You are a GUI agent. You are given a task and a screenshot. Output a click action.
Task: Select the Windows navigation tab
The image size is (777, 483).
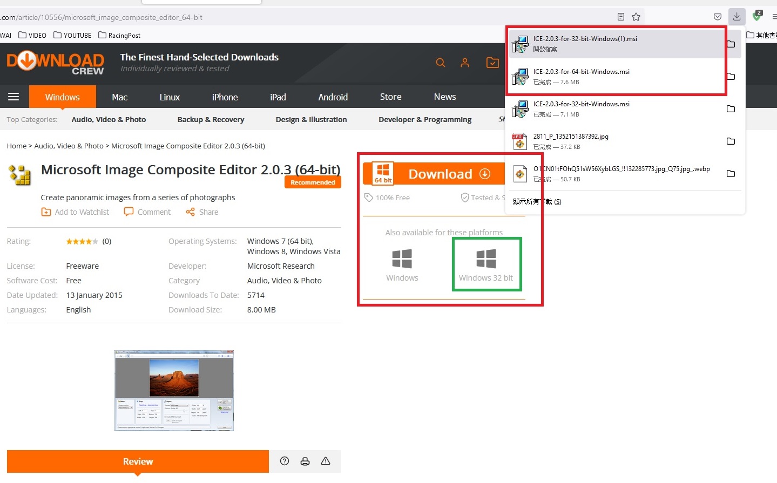click(63, 97)
